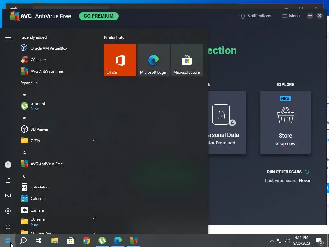Open Windows Search from taskbar

[x=23, y=241]
